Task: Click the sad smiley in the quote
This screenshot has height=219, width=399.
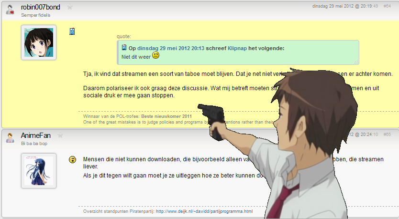Action: coord(156,55)
